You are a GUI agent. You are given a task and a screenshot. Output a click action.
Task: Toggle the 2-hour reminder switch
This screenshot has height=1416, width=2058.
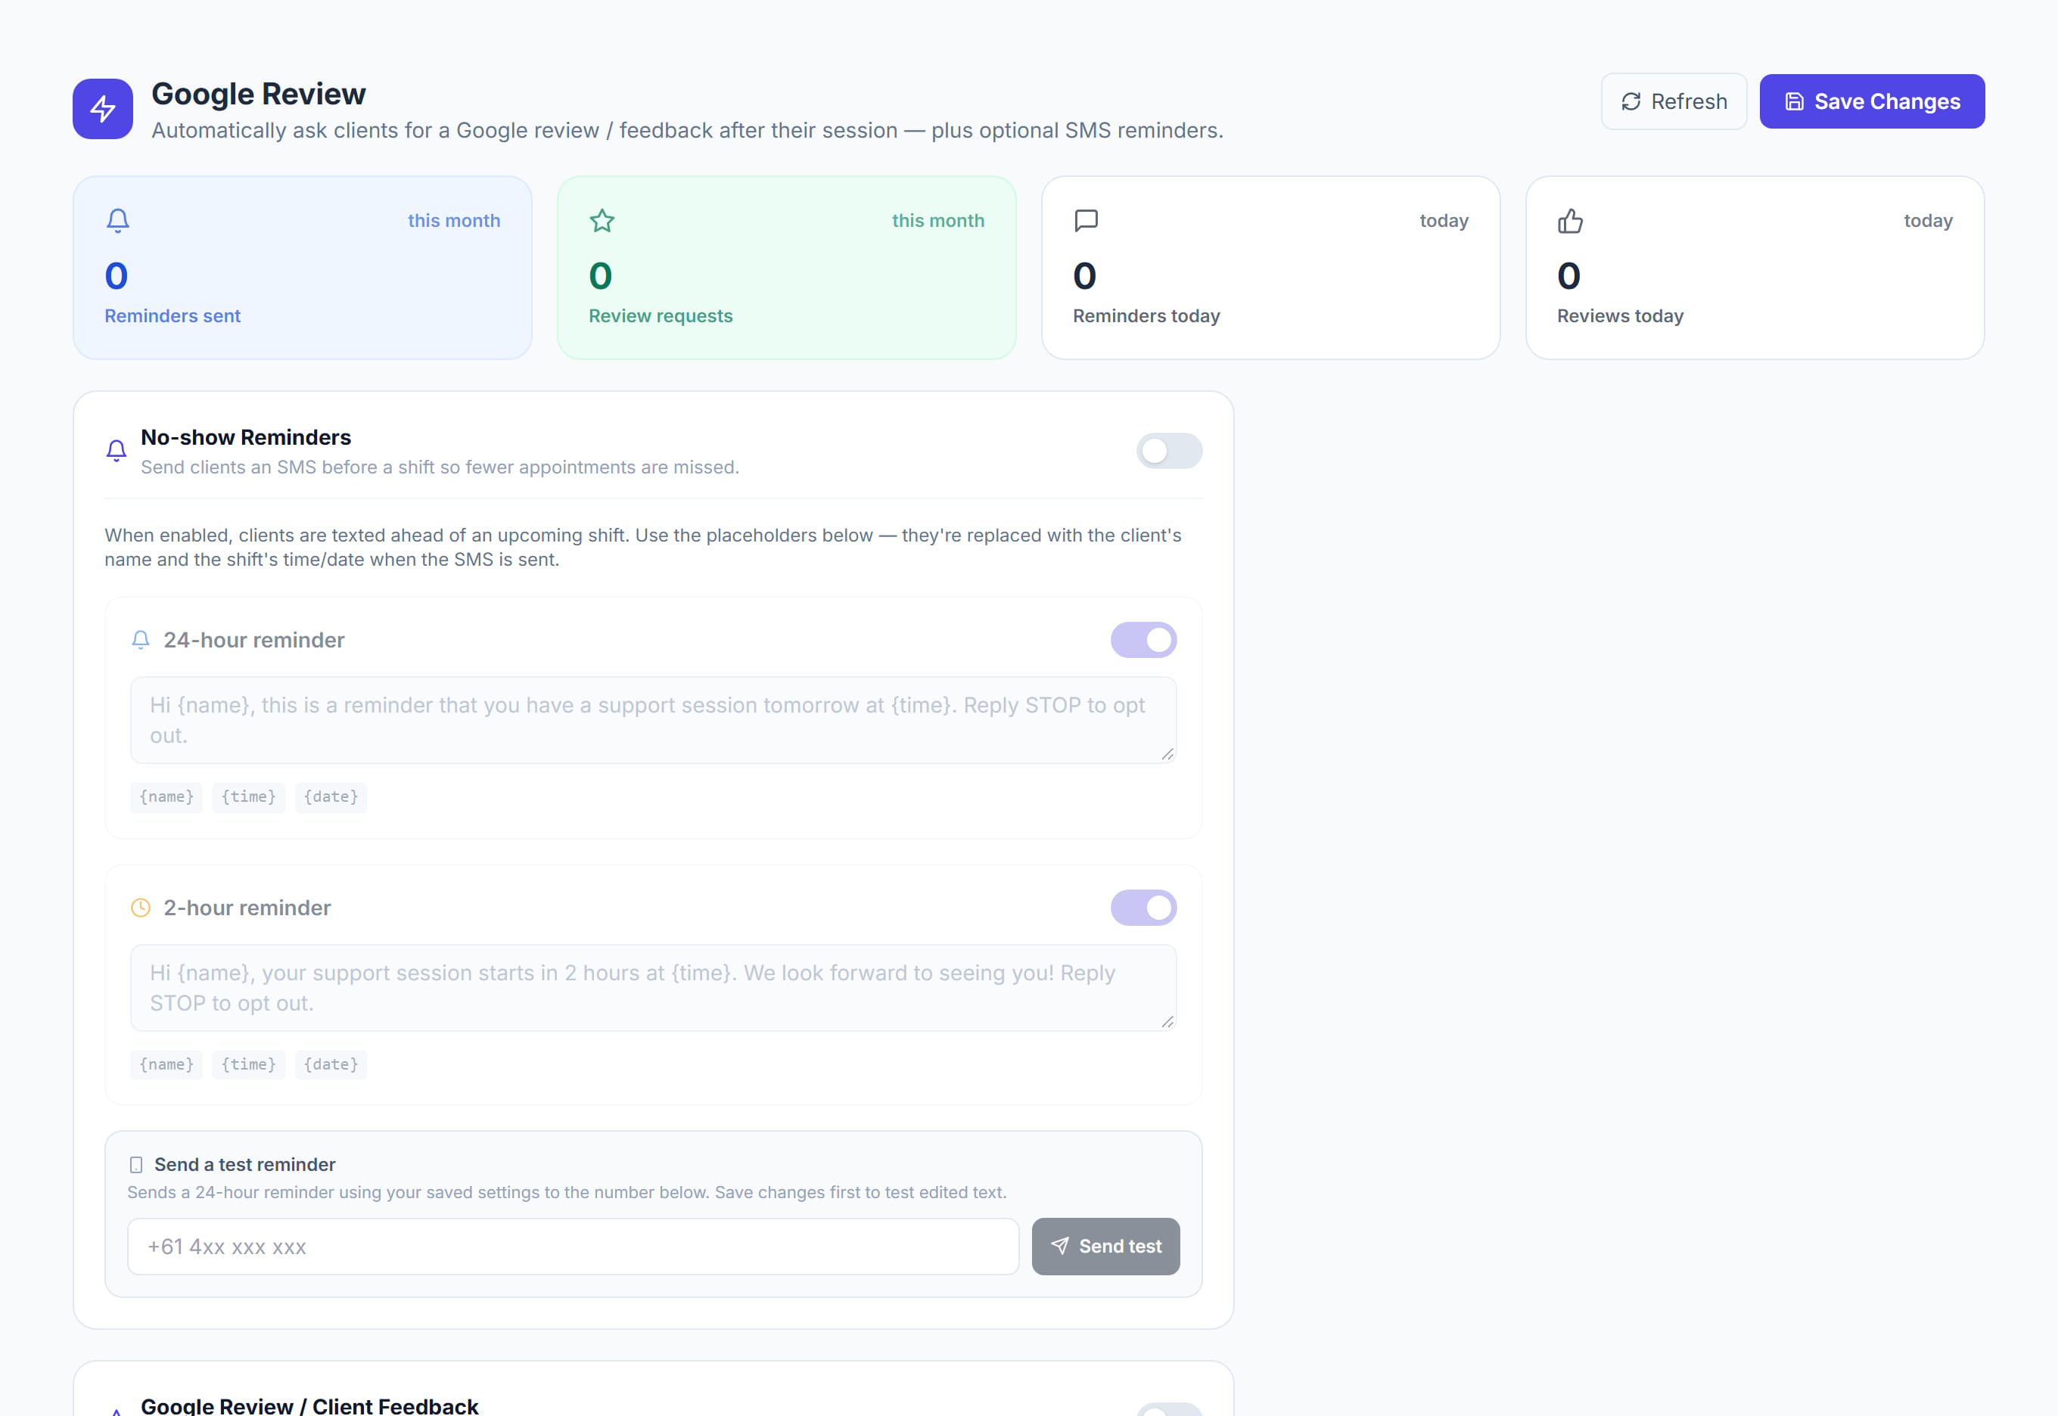pyautogui.click(x=1143, y=908)
